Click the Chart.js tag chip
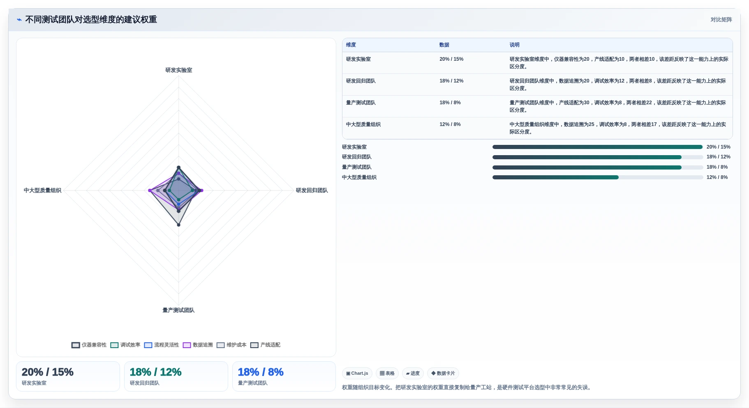The width and height of the screenshot is (749, 408). coord(357,373)
